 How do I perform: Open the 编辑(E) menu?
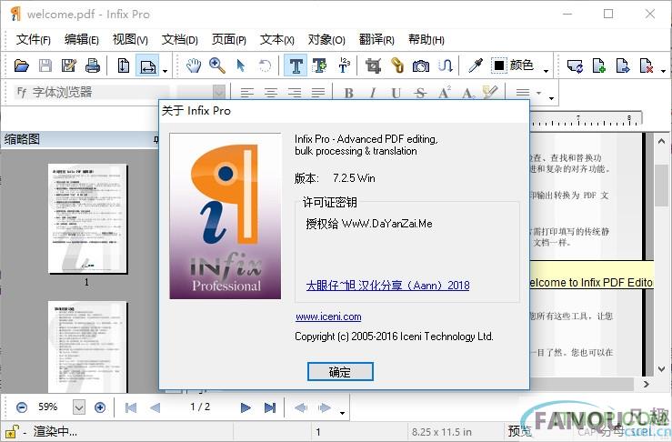pos(82,40)
